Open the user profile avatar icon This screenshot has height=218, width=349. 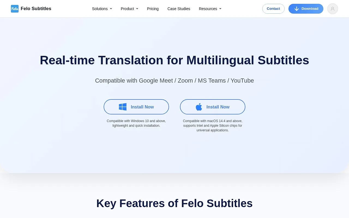(333, 9)
